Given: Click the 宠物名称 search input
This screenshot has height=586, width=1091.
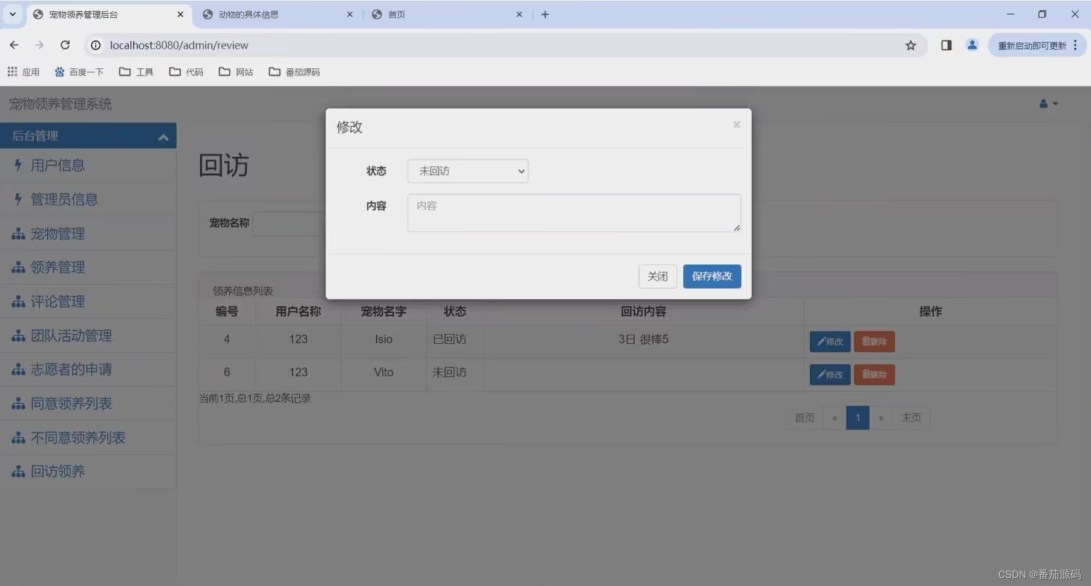Looking at the screenshot, I should tap(288, 224).
